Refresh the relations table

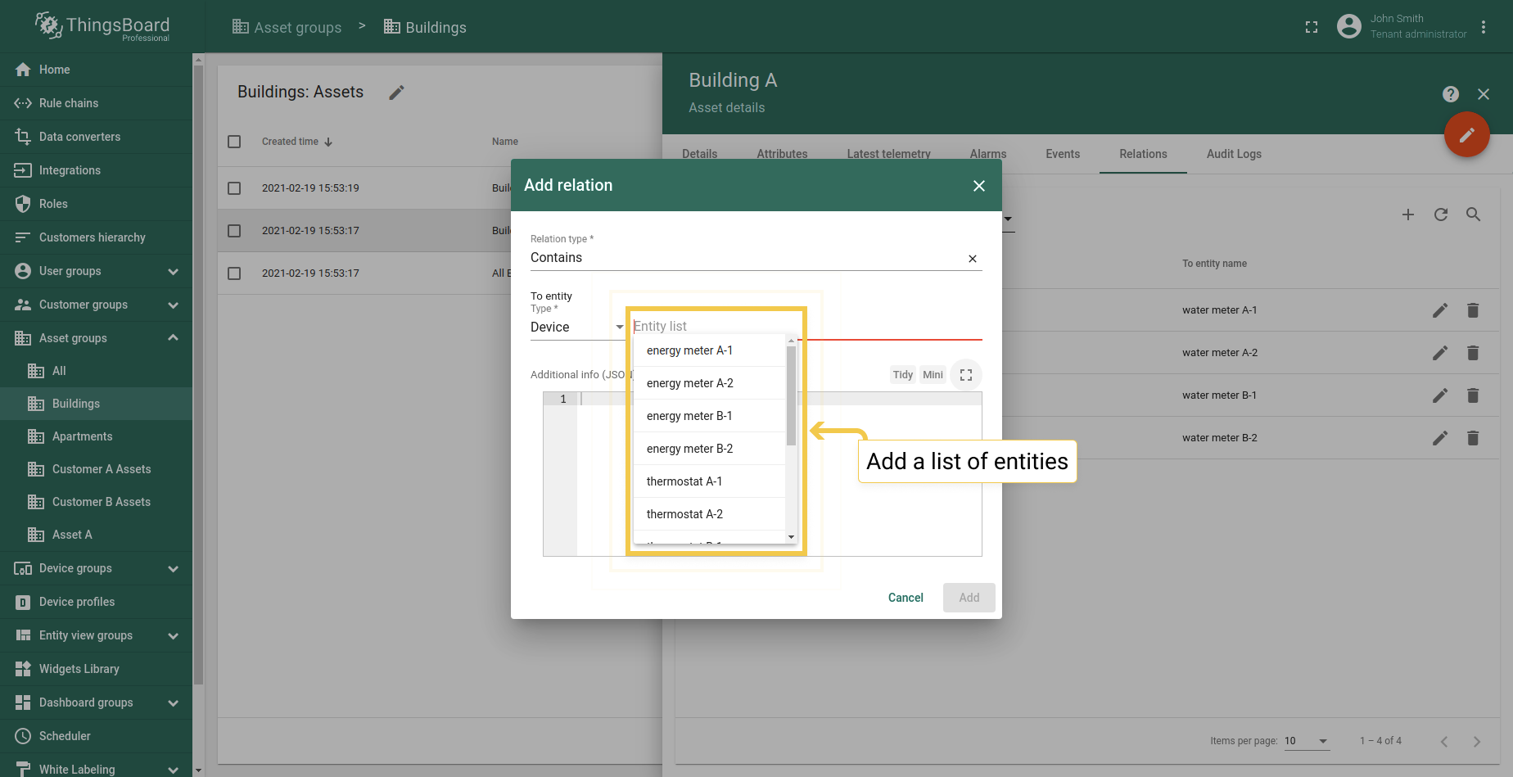point(1440,215)
